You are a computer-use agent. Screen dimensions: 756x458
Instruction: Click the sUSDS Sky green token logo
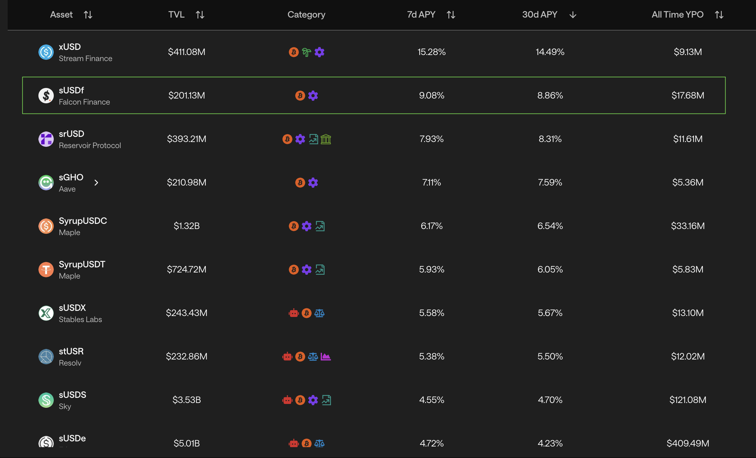coord(46,400)
